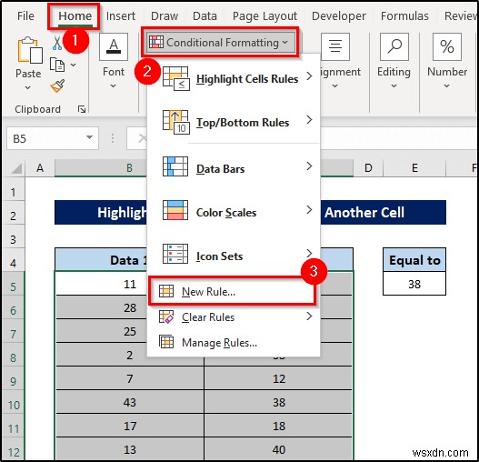Select column A header
Viewport: 479px width, 462px height.
40,168
